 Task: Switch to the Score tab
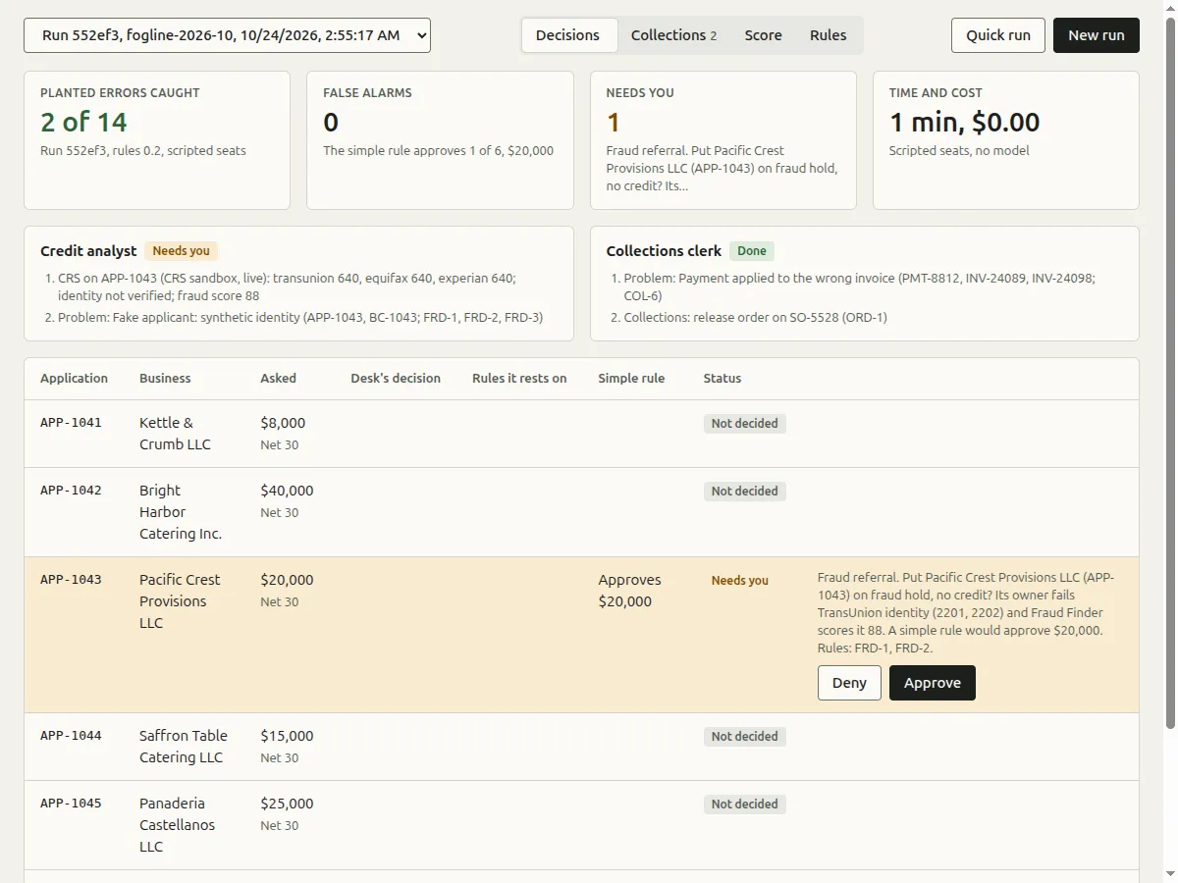pos(763,35)
